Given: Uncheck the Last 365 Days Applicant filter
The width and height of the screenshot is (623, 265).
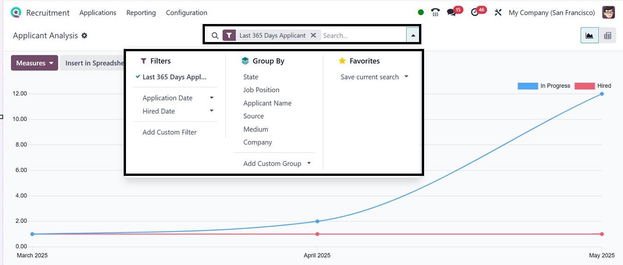Looking at the screenshot, I should (174, 77).
